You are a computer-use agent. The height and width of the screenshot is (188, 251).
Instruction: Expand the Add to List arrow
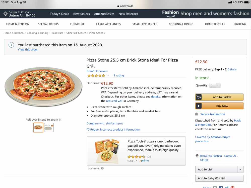pos(240,169)
